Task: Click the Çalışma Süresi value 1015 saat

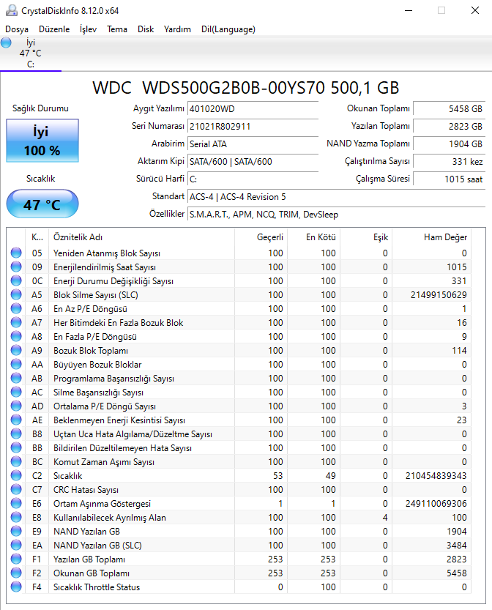Action: point(450,179)
